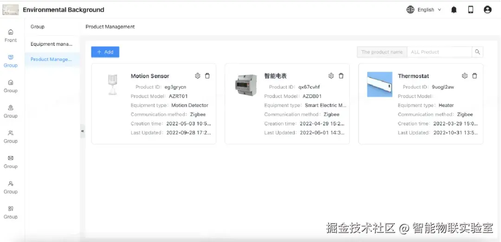Click last updated 2022-06-01 value
Image resolution: width=501 pixels, height=242 pixels.
322,133
